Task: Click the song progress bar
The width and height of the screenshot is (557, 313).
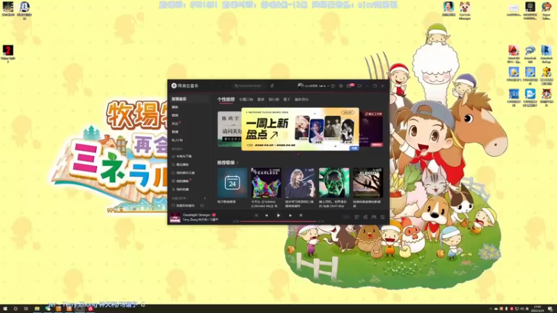Action: point(278,221)
